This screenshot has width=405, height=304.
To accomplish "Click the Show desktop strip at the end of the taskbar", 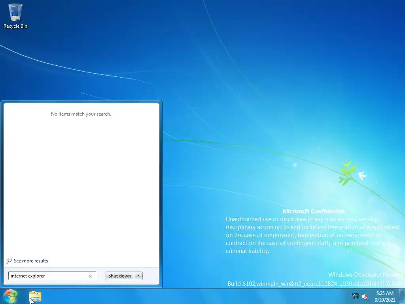I will (402, 296).
